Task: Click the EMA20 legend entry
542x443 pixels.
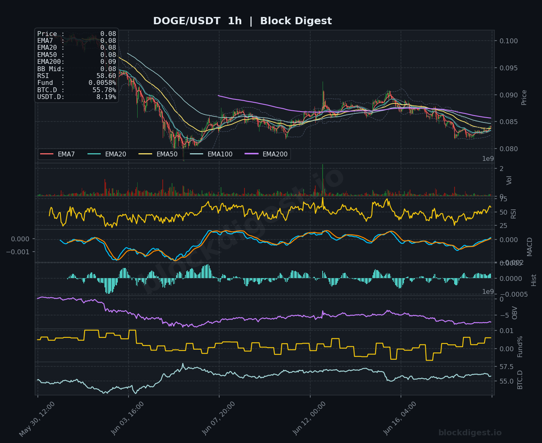Action: pyautogui.click(x=107, y=154)
